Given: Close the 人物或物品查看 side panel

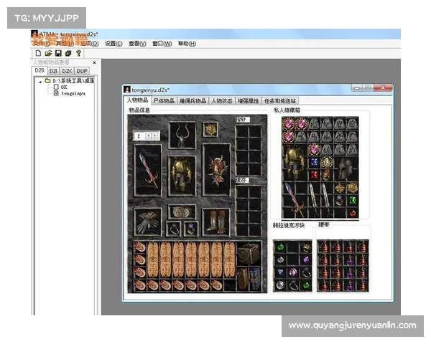Looking at the screenshot, I should click(94, 63).
